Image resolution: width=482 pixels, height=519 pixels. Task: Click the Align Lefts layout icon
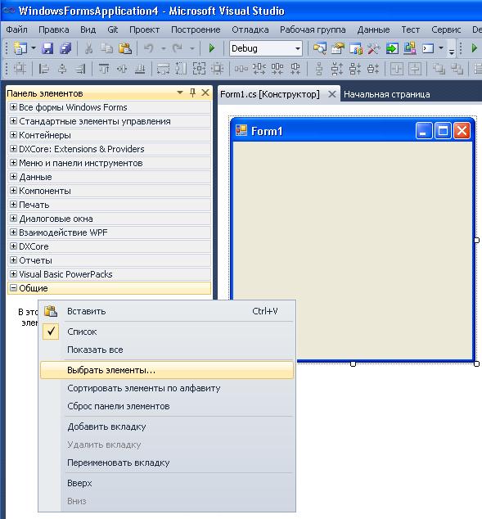pyautogui.click(x=43, y=69)
